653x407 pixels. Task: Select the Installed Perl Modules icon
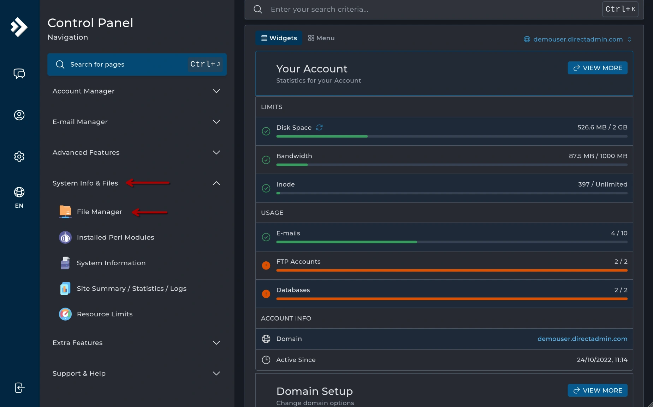(65, 237)
